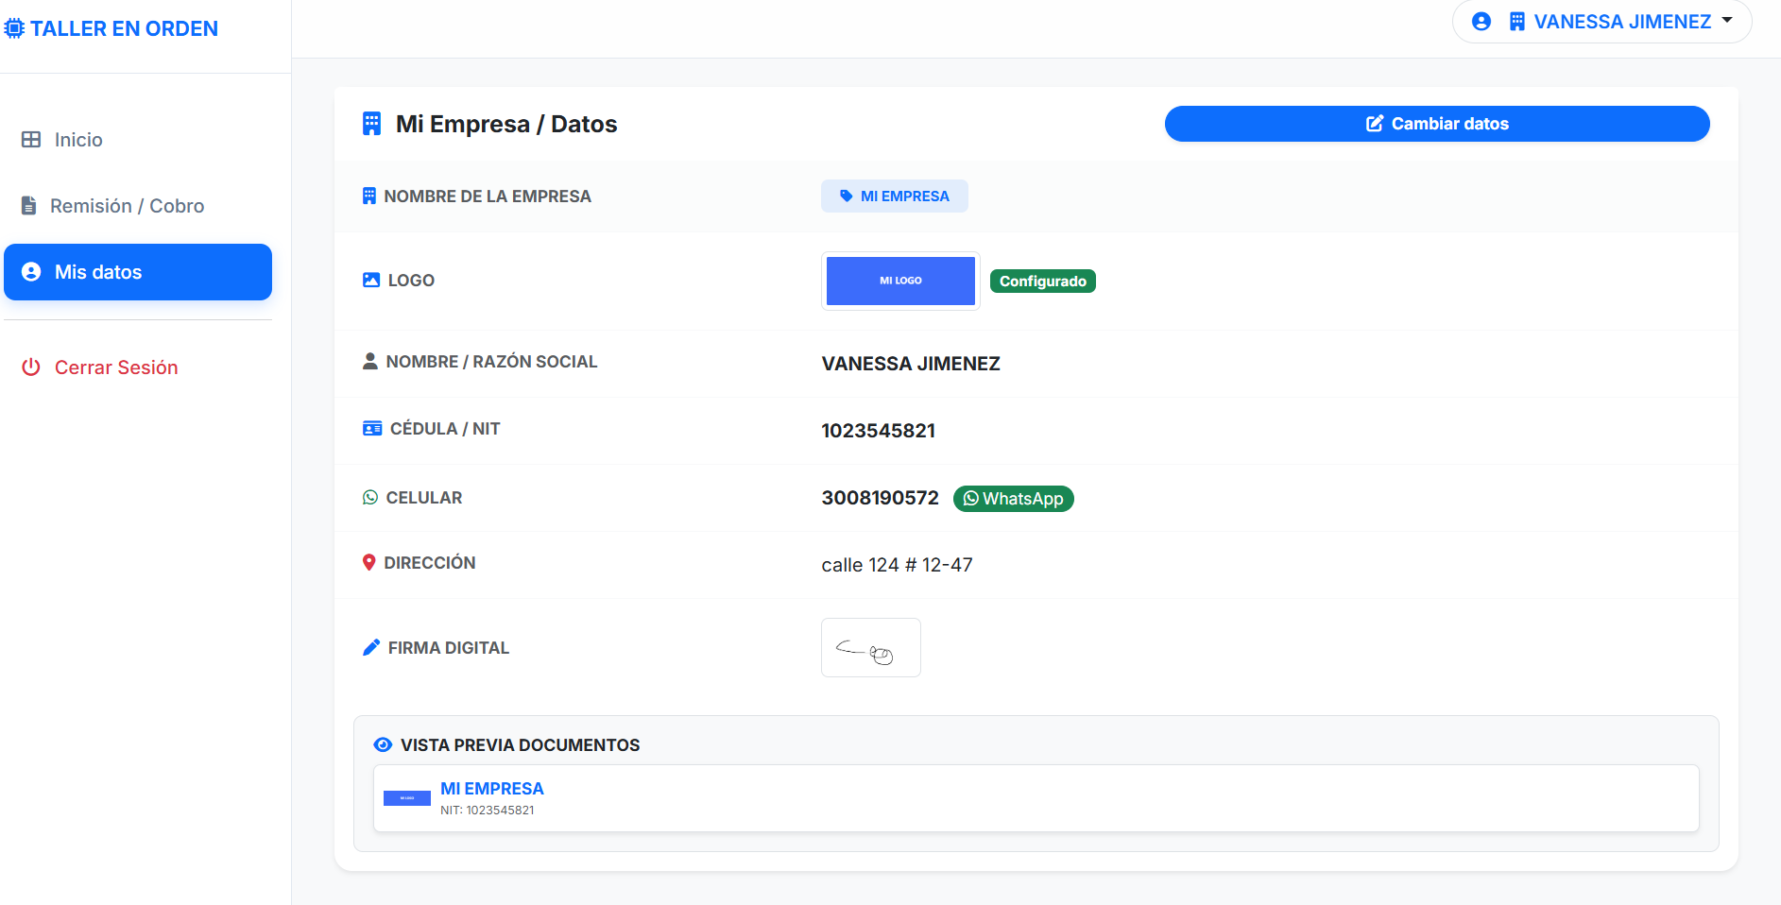Click the ID card icon beside CÉDULA / NIT

(372, 428)
